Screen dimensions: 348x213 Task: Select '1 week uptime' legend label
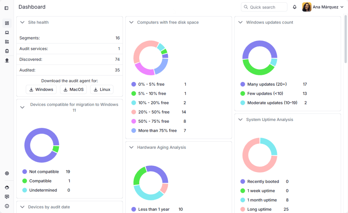(261, 191)
